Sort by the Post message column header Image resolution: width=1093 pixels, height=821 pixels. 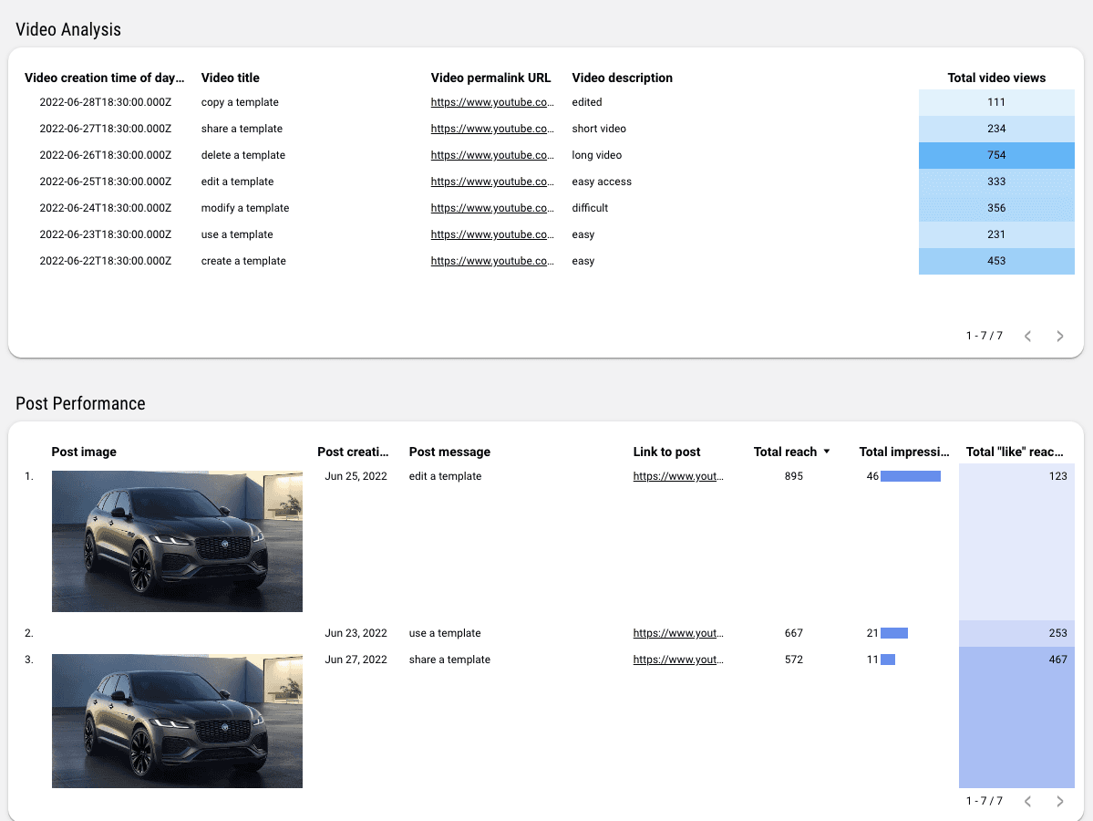click(x=449, y=452)
